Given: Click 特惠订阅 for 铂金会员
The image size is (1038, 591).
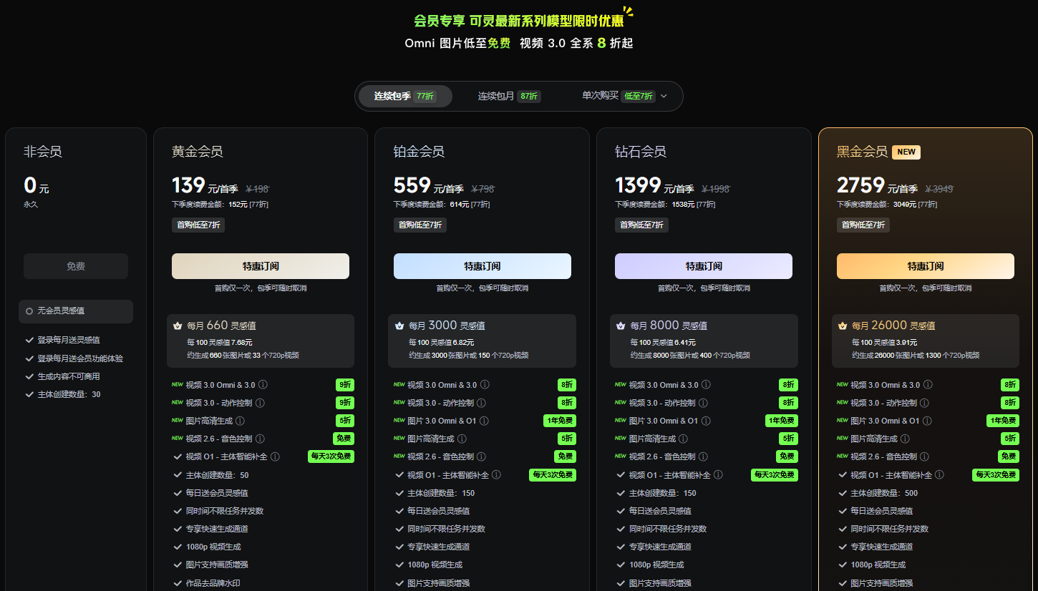Looking at the screenshot, I should click(x=482, y=265).
